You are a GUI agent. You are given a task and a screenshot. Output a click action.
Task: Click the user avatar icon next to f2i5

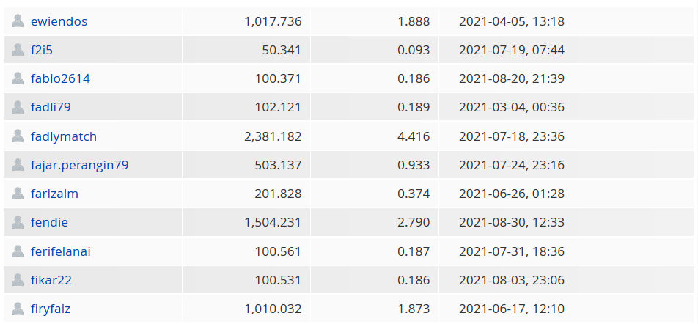[x=18, y=50]
